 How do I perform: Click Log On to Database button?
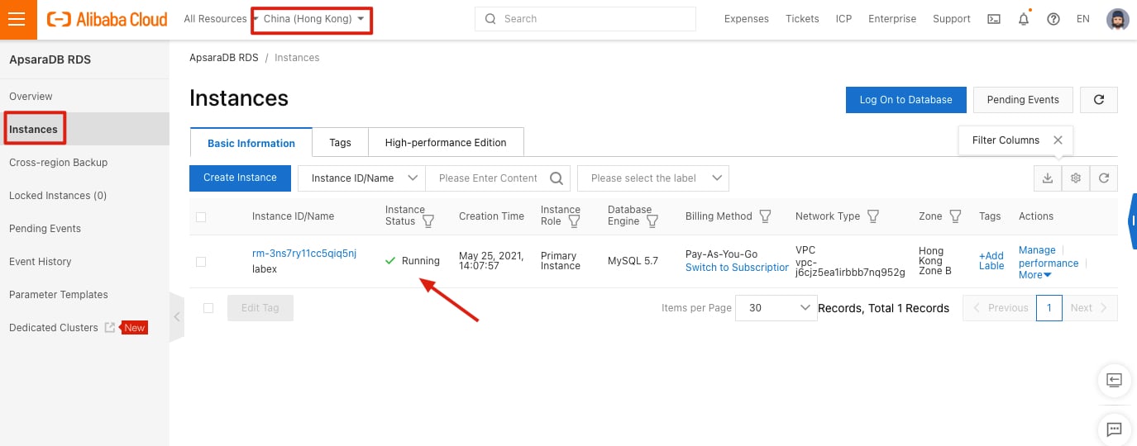pyautogui.click(x=905, y=99)
